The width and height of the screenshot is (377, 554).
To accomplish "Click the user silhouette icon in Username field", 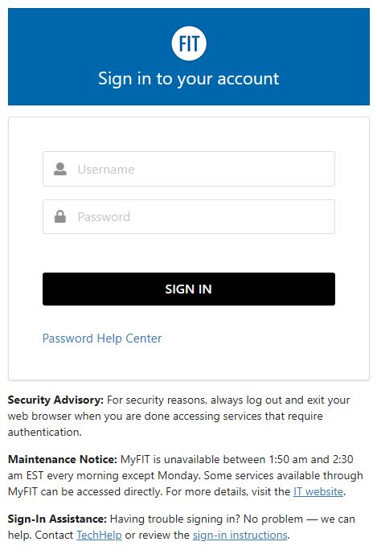I will [60, 169].
